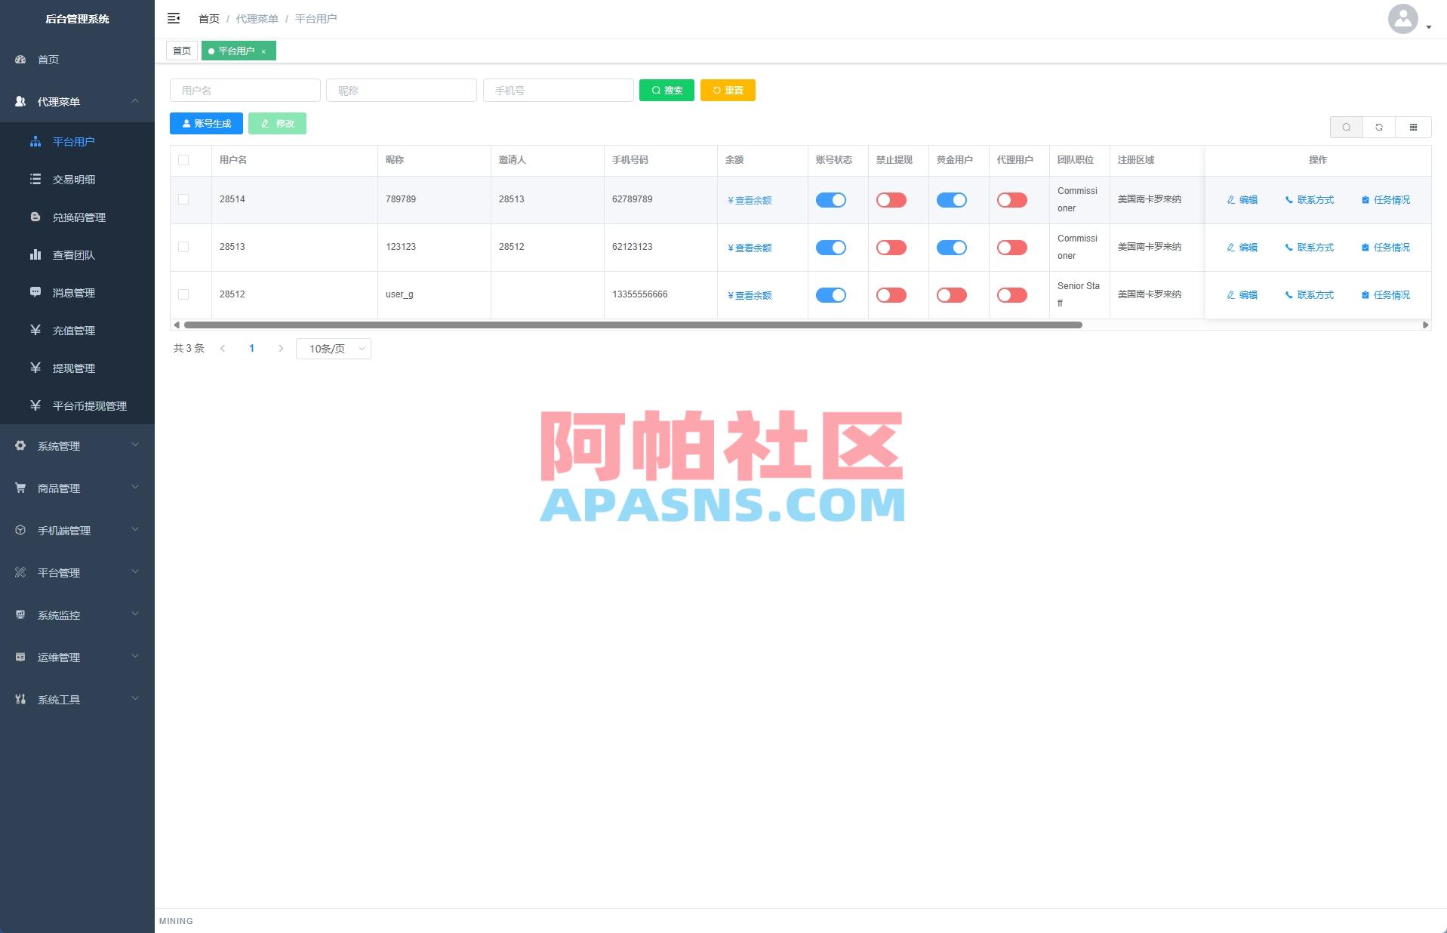Switch to the 首页 tab

[181, 51]
